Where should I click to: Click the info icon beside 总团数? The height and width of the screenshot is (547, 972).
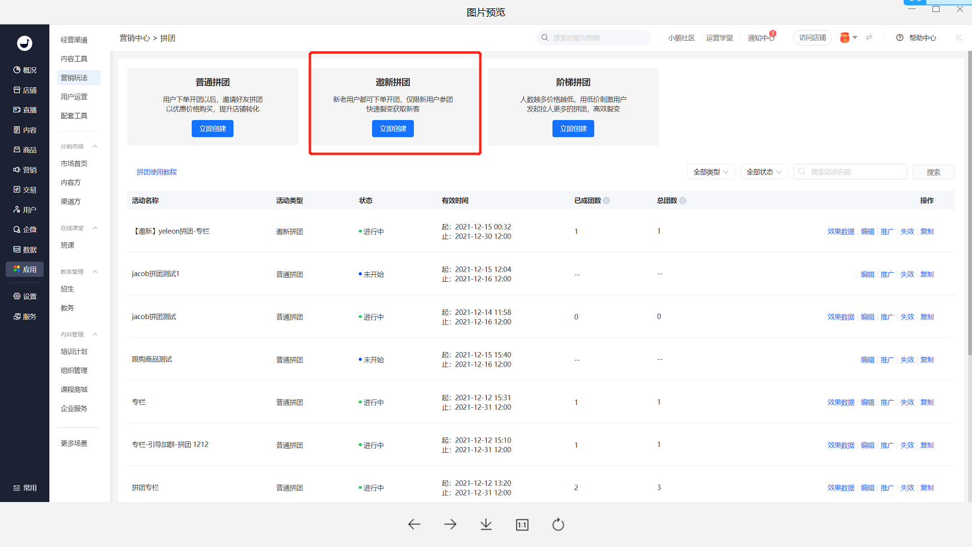683,200
